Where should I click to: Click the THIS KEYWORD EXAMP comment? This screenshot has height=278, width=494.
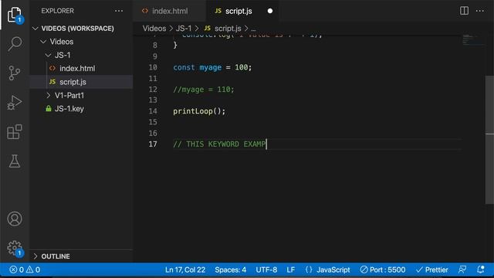coord(219,144)
